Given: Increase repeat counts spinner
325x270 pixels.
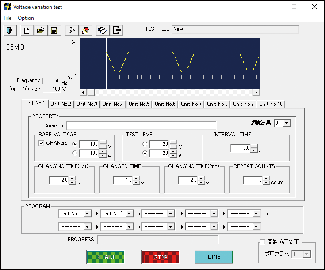Looking at the screenshot, I should click(266, 178).
